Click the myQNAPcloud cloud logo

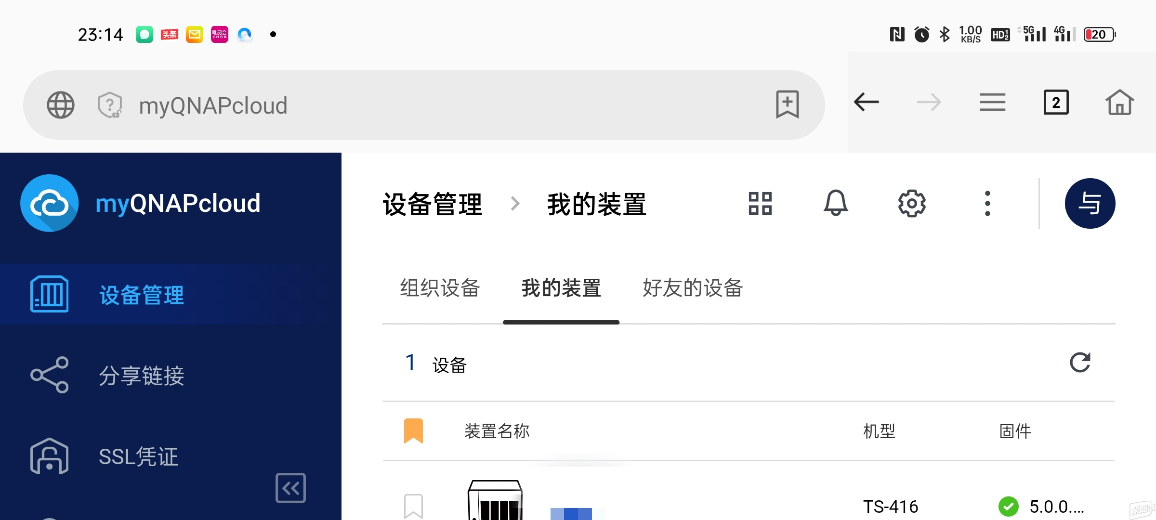pyautogui.click(x=50, y=203)
